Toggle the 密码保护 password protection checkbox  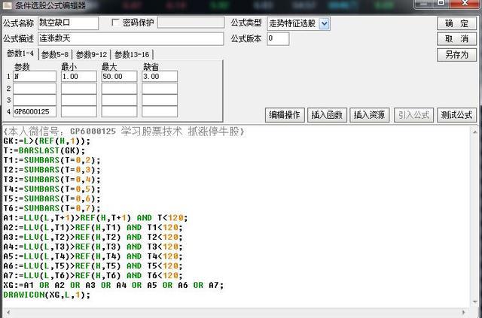pos(115,23)
